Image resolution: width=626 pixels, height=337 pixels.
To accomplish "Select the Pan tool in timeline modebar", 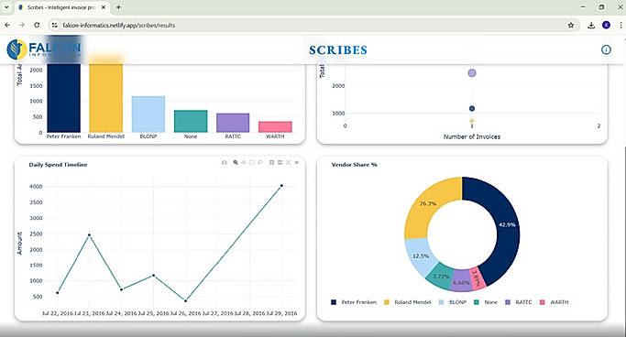I will pyautogui.click(x=244, y=162).
